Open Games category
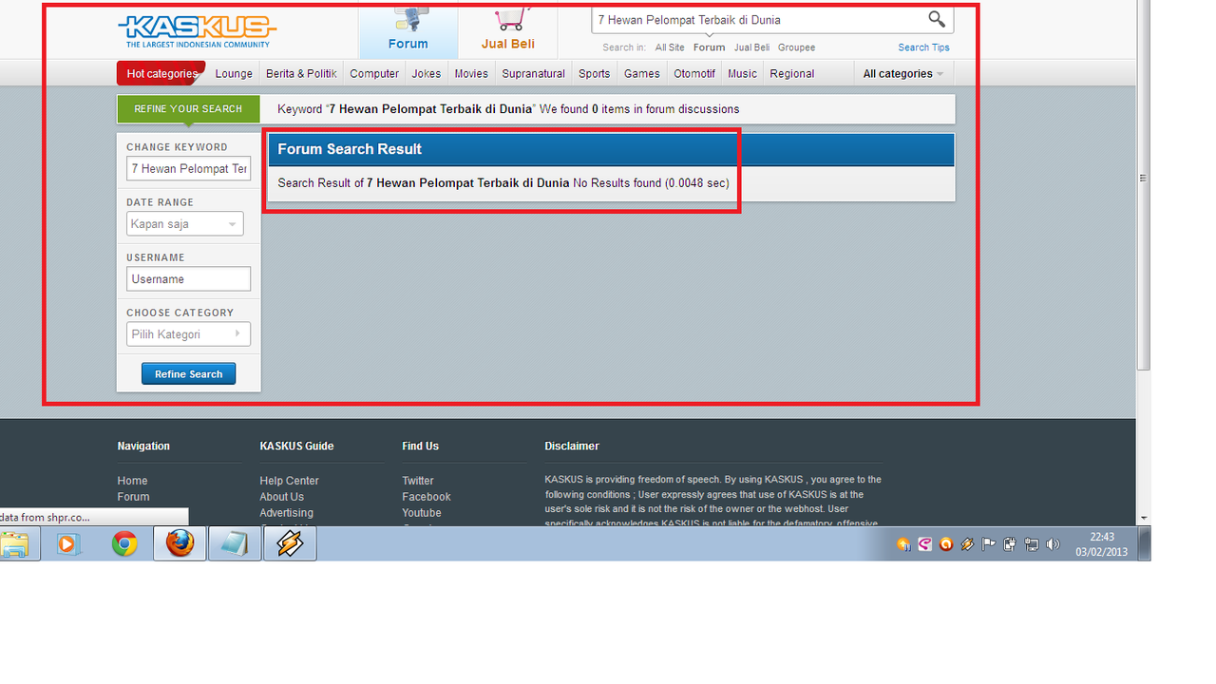 642,73
